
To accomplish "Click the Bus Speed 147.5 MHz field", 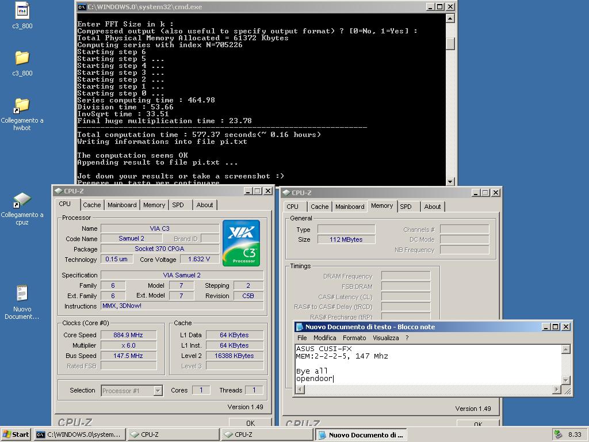I will point(128,356).
